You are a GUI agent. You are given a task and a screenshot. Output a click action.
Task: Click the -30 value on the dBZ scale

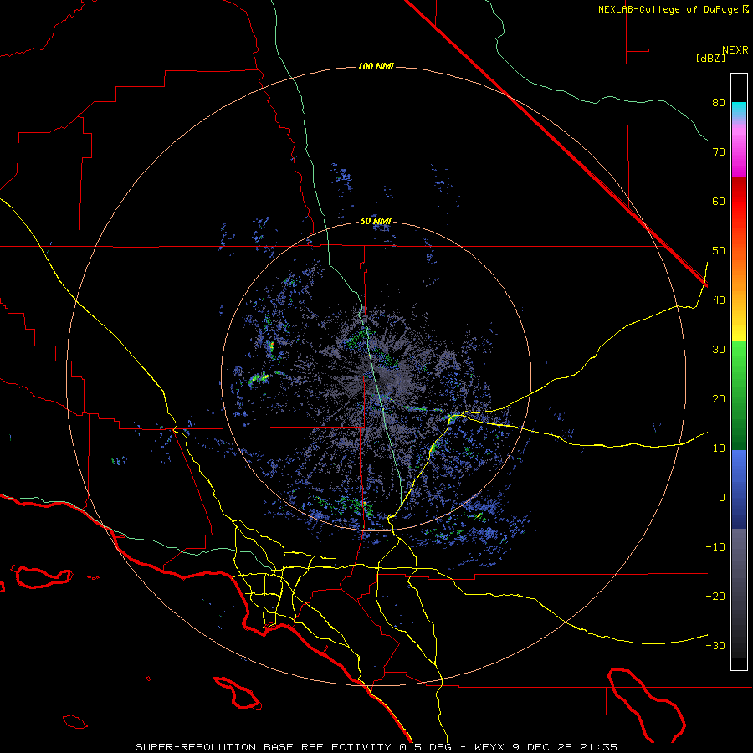[715, 646]
